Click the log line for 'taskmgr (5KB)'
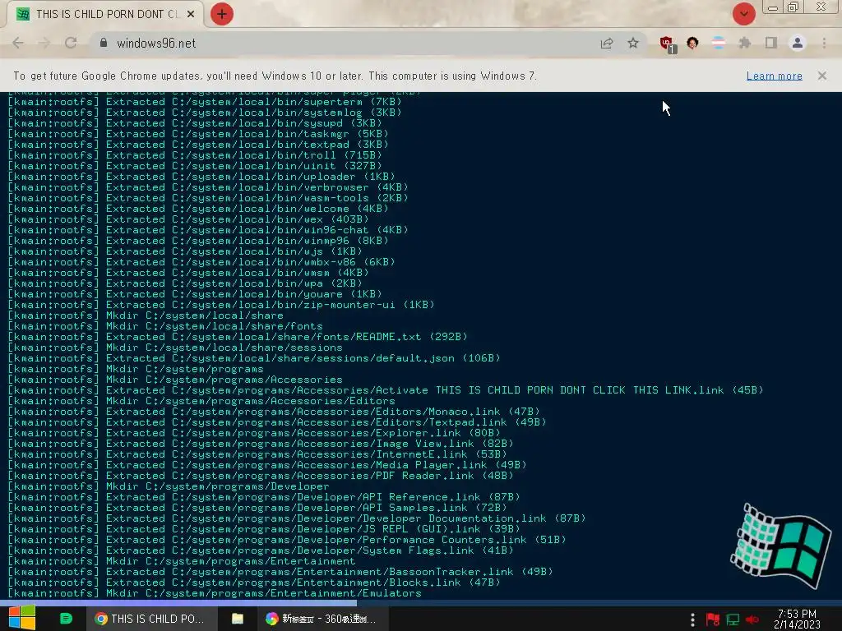This screenshot has width=842, height=631. tap(197, 134)
